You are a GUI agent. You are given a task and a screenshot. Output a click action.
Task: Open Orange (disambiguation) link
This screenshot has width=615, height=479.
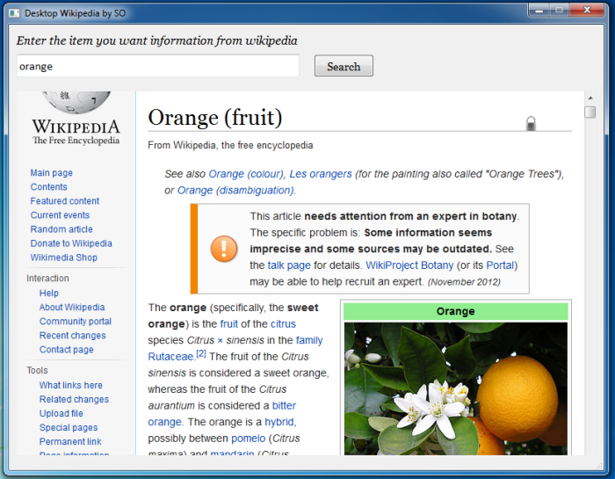[235, 191]
